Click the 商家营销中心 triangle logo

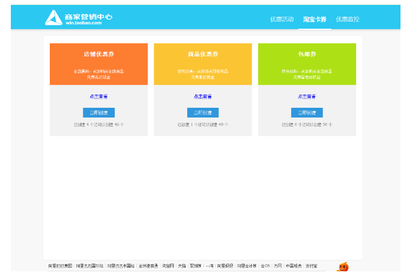pyautogui.click(x=54, y=18)
